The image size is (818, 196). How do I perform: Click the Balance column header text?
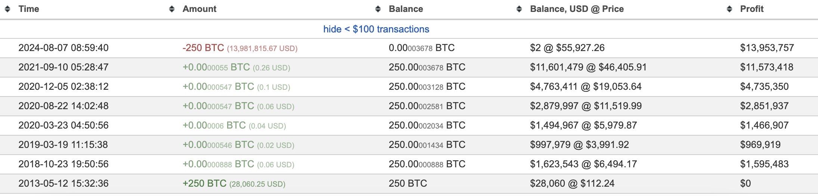click(406, 9)
